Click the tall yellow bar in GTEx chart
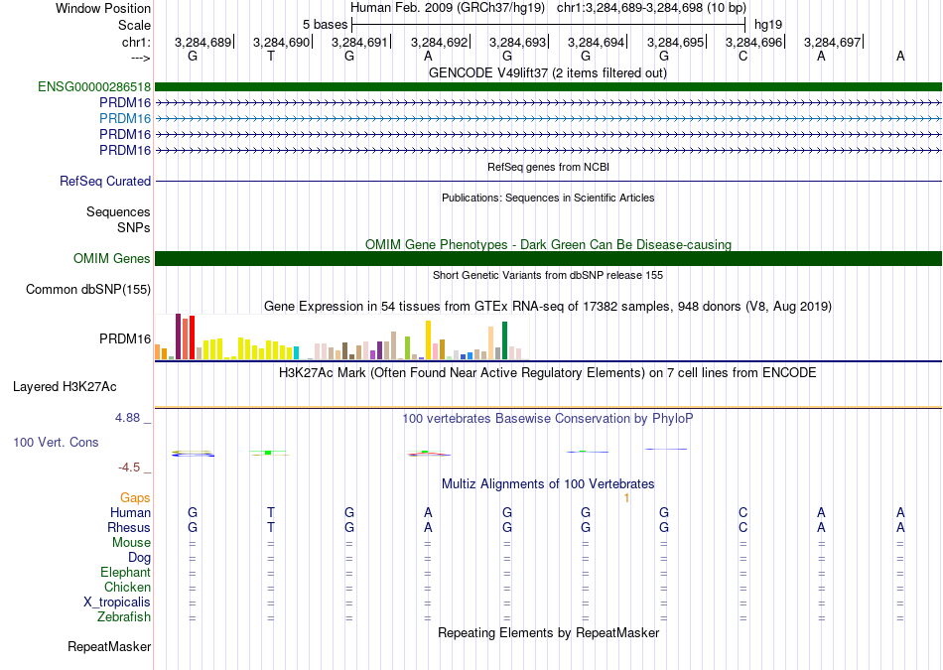The width and height of the screenshot is (943, 670). 428,339
